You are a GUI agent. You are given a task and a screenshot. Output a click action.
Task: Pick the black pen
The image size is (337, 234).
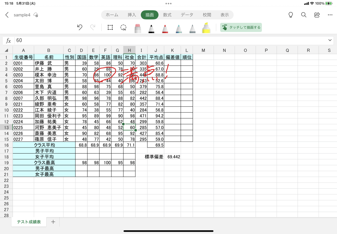click(x=151, y=29)
